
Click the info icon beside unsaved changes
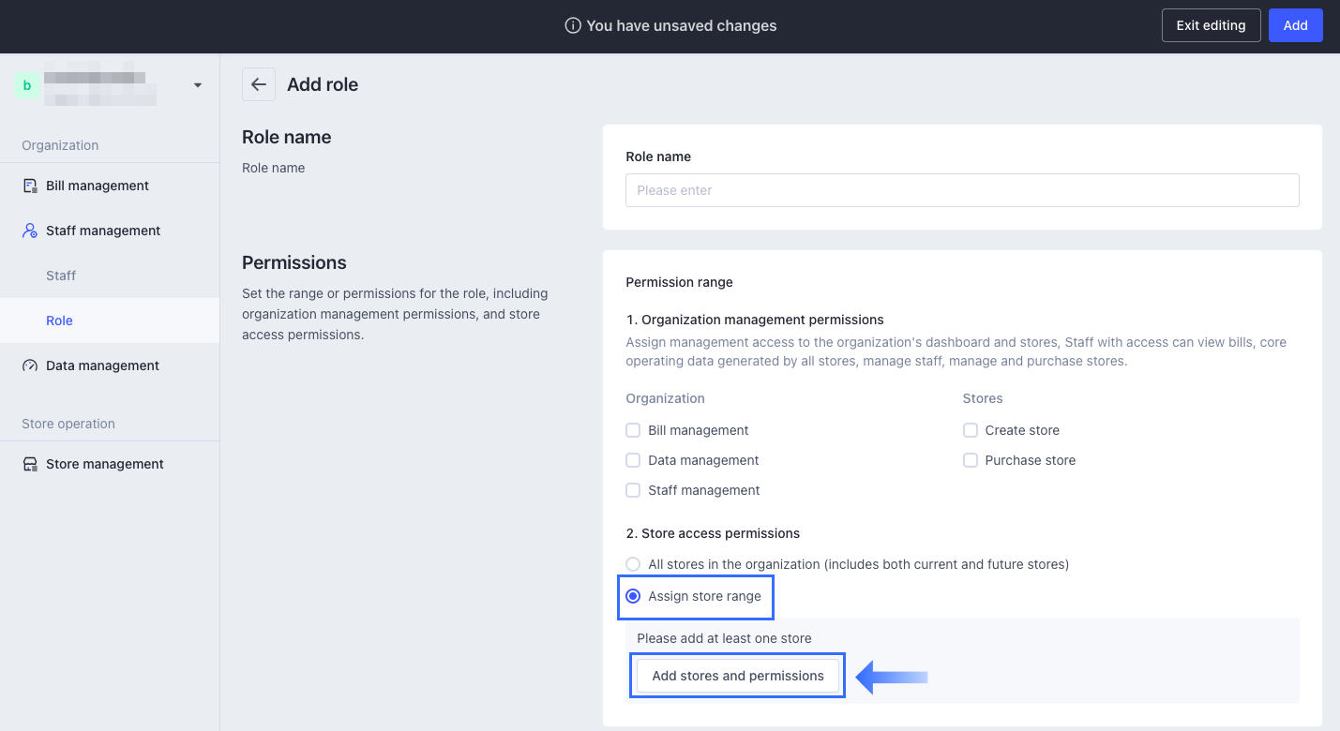point(573,26)
